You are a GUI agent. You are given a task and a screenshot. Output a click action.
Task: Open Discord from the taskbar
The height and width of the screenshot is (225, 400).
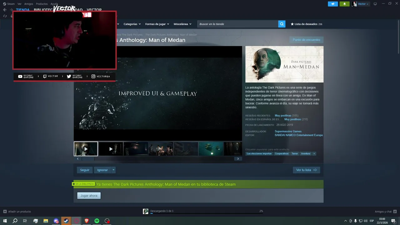[56, 221]
